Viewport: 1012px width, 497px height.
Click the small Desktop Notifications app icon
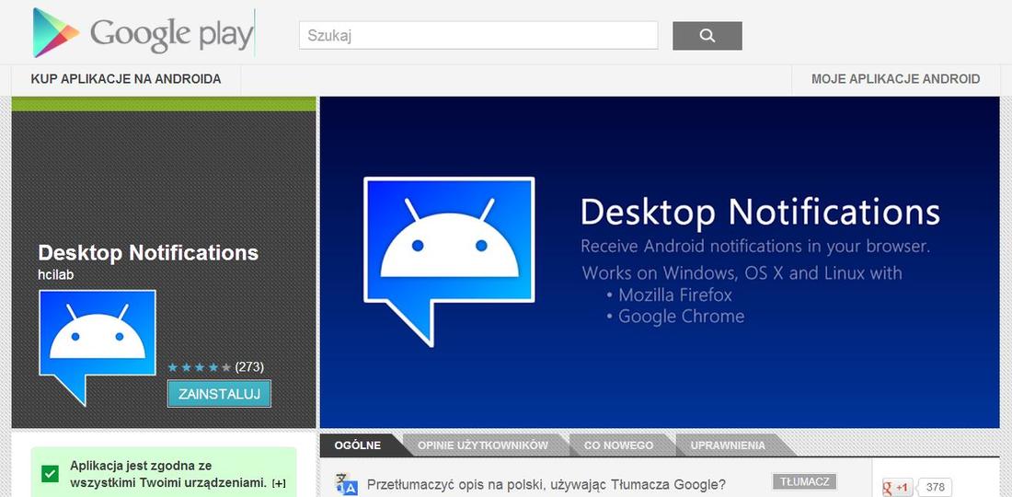click(x=98, y=347)
